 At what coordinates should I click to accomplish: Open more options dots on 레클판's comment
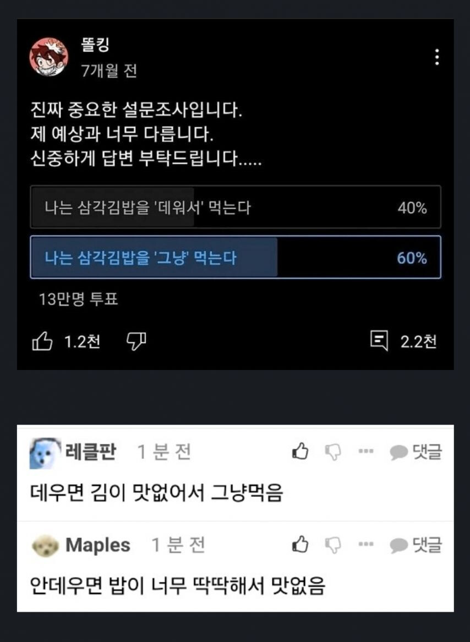click(x=365, y=451)
